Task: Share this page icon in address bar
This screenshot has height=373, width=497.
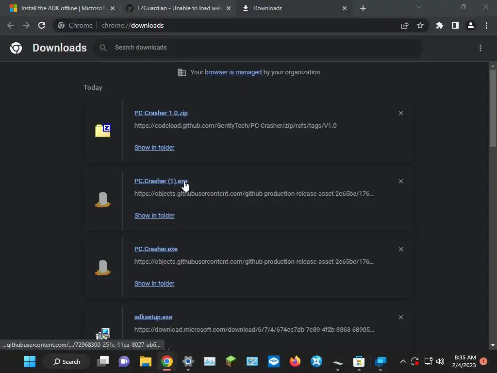Action: pos(405,25)
